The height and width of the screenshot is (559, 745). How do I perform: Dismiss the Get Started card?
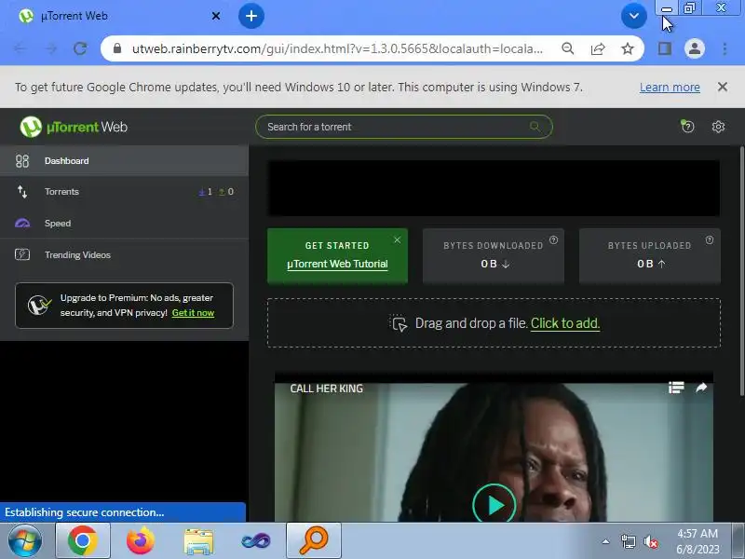[x=398, y=240]
